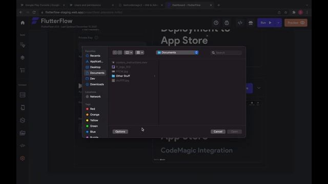Open the Documents location dropdown
328x184 pixels.
(x=177, y=53)
